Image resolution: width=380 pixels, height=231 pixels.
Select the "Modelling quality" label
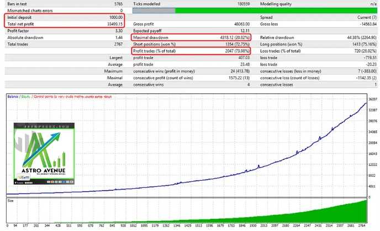pyautogui.click(x=276, y=4)
